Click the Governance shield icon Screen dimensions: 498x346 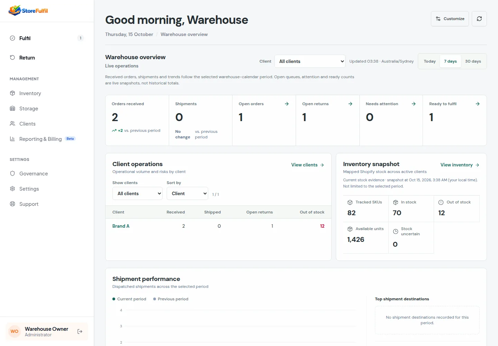pos(12,173)
